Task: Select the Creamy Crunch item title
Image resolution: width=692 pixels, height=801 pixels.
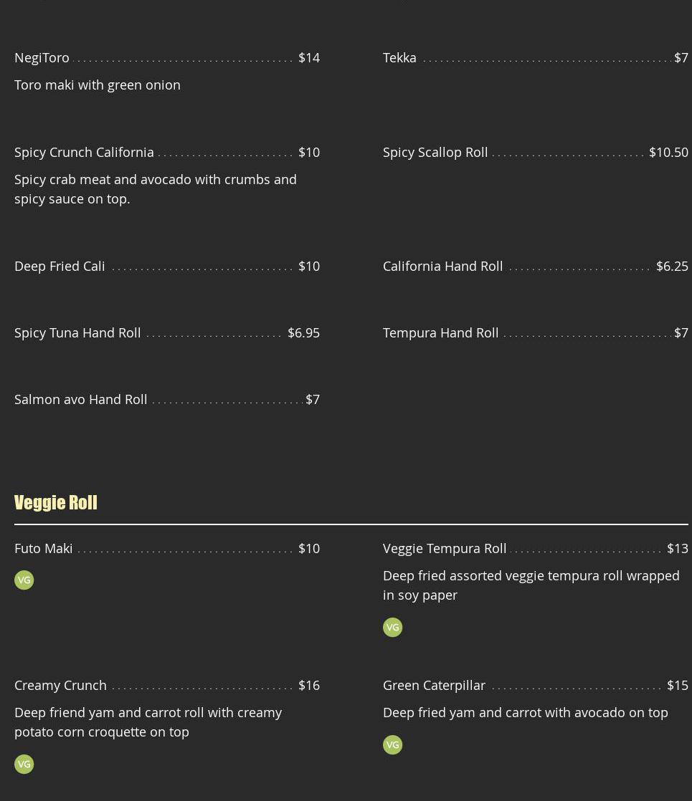Action: (x=60, y=685)
